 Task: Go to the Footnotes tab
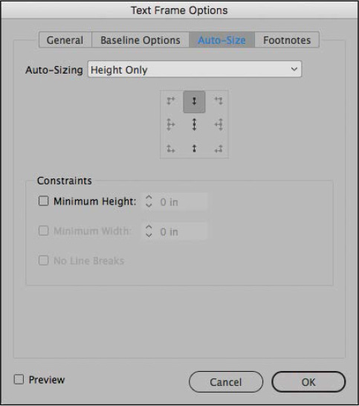tap(287, 40)
